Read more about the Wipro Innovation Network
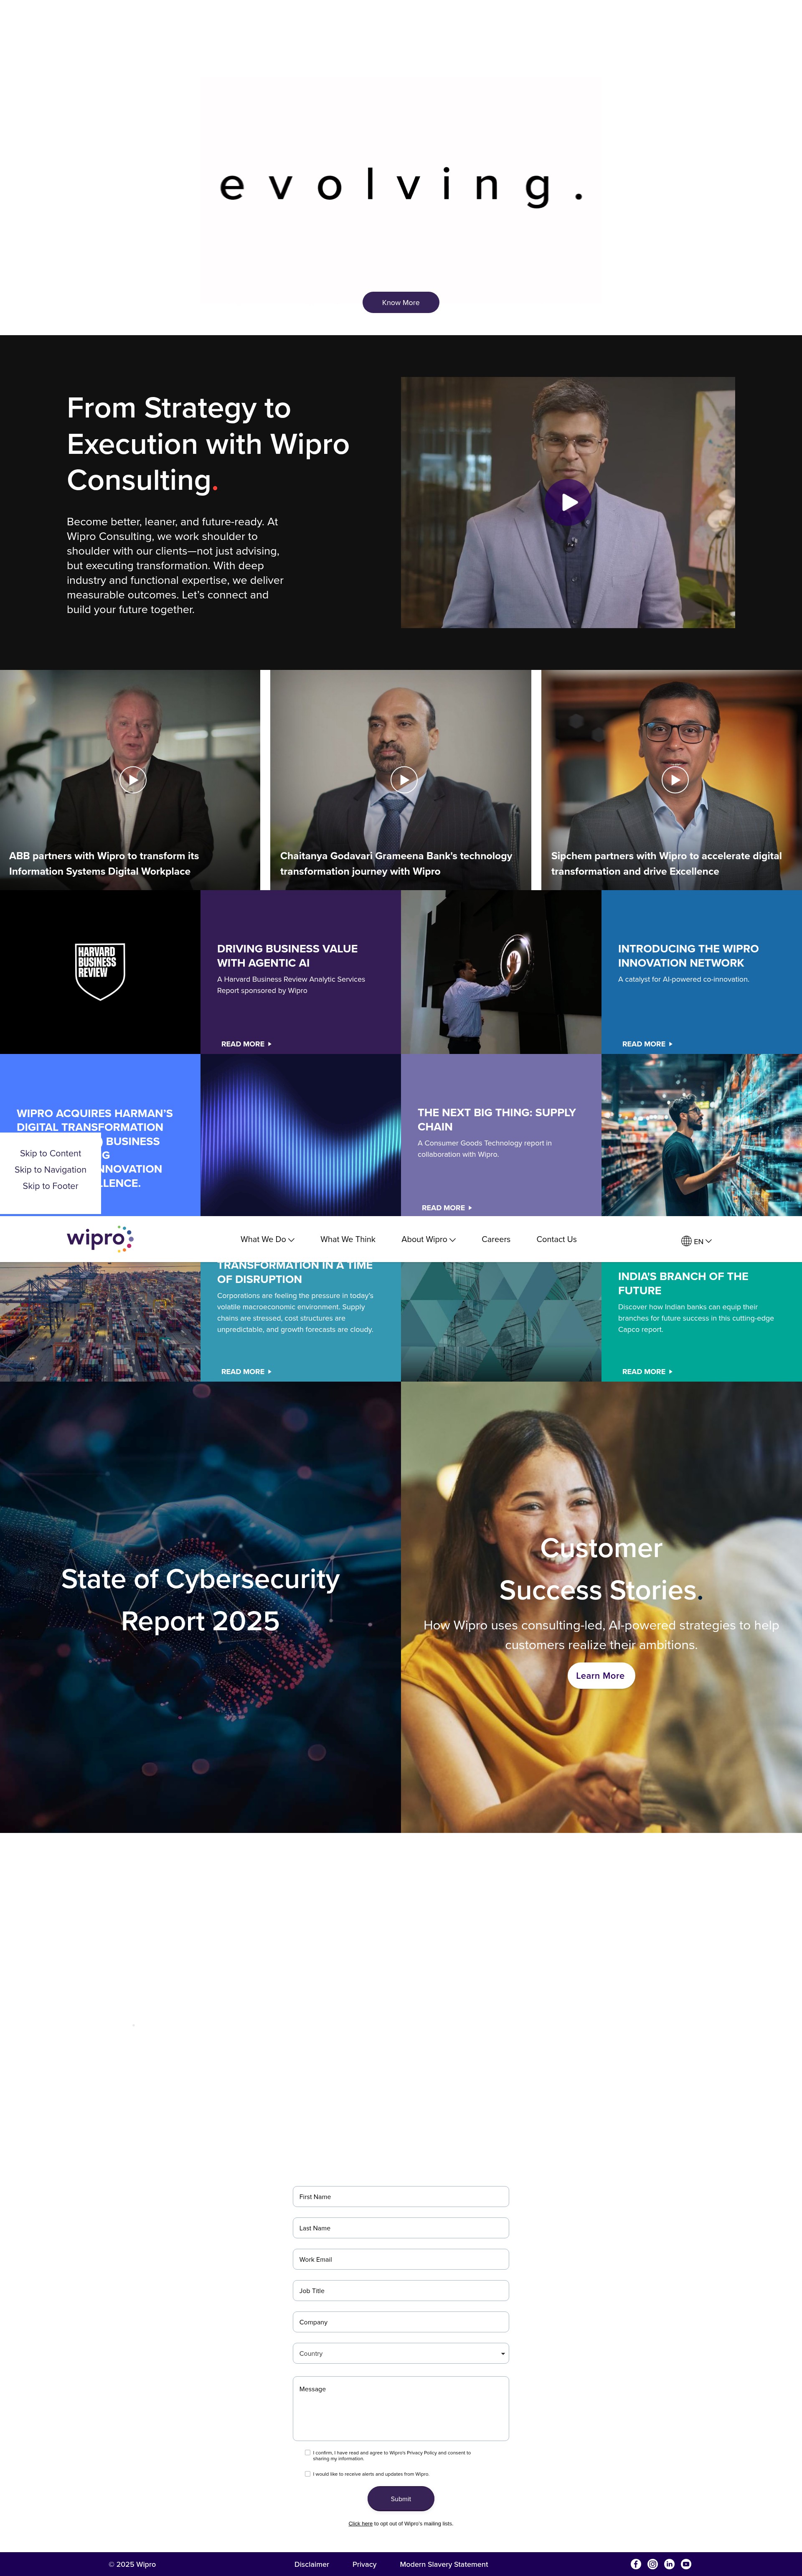Screen dimensions: 802x2576 coord(647,1044)
